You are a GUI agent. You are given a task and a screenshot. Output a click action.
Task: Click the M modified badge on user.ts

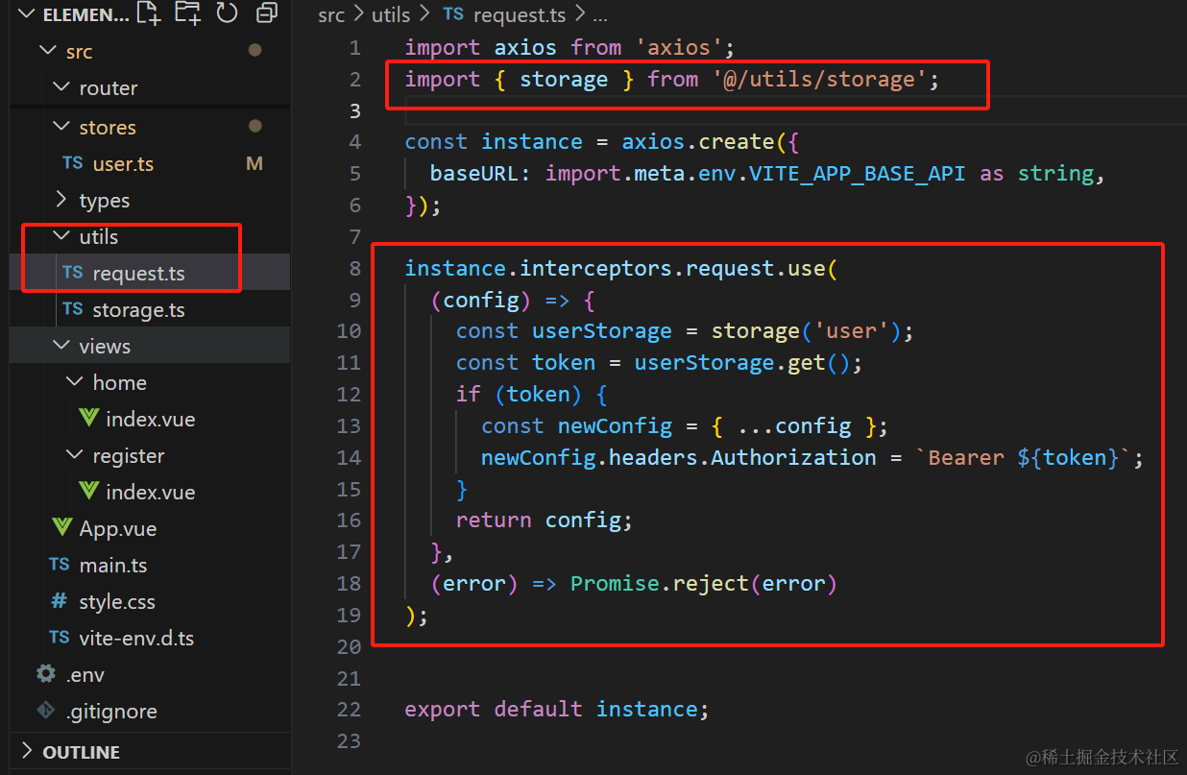point(254,164)
